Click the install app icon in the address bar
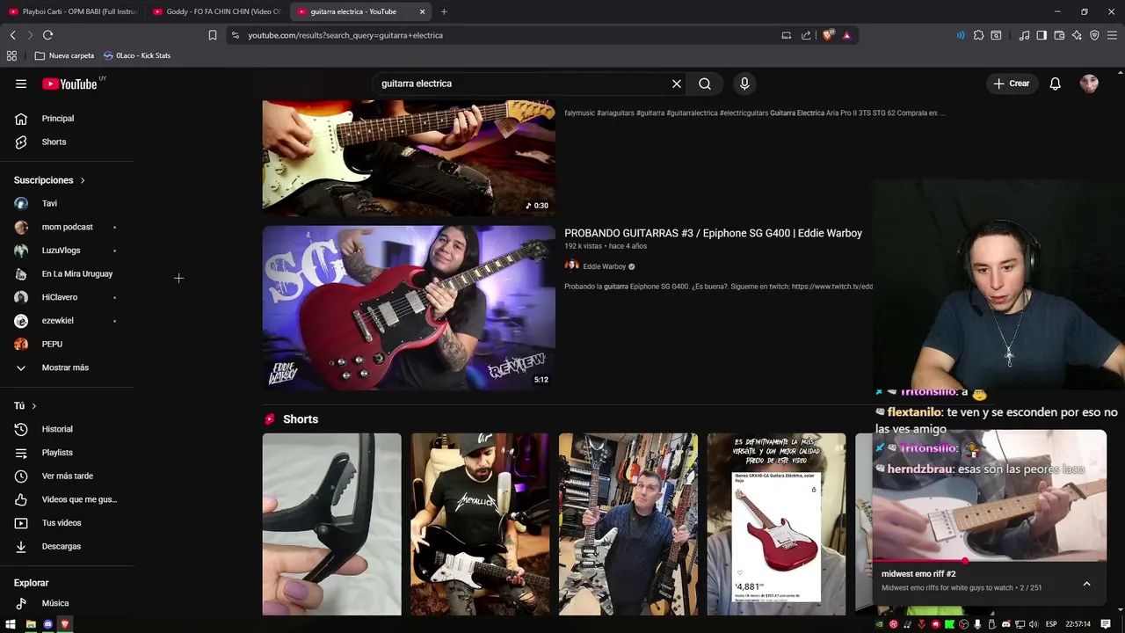This screenshot has height=633, width=1125. (x=786, y=35)
